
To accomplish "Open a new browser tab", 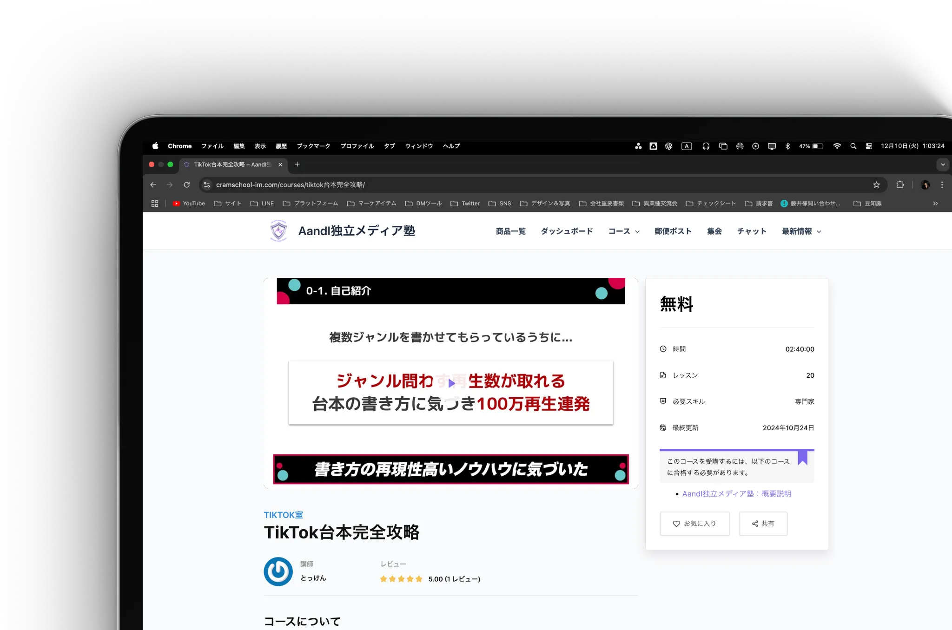I will 297,164.
